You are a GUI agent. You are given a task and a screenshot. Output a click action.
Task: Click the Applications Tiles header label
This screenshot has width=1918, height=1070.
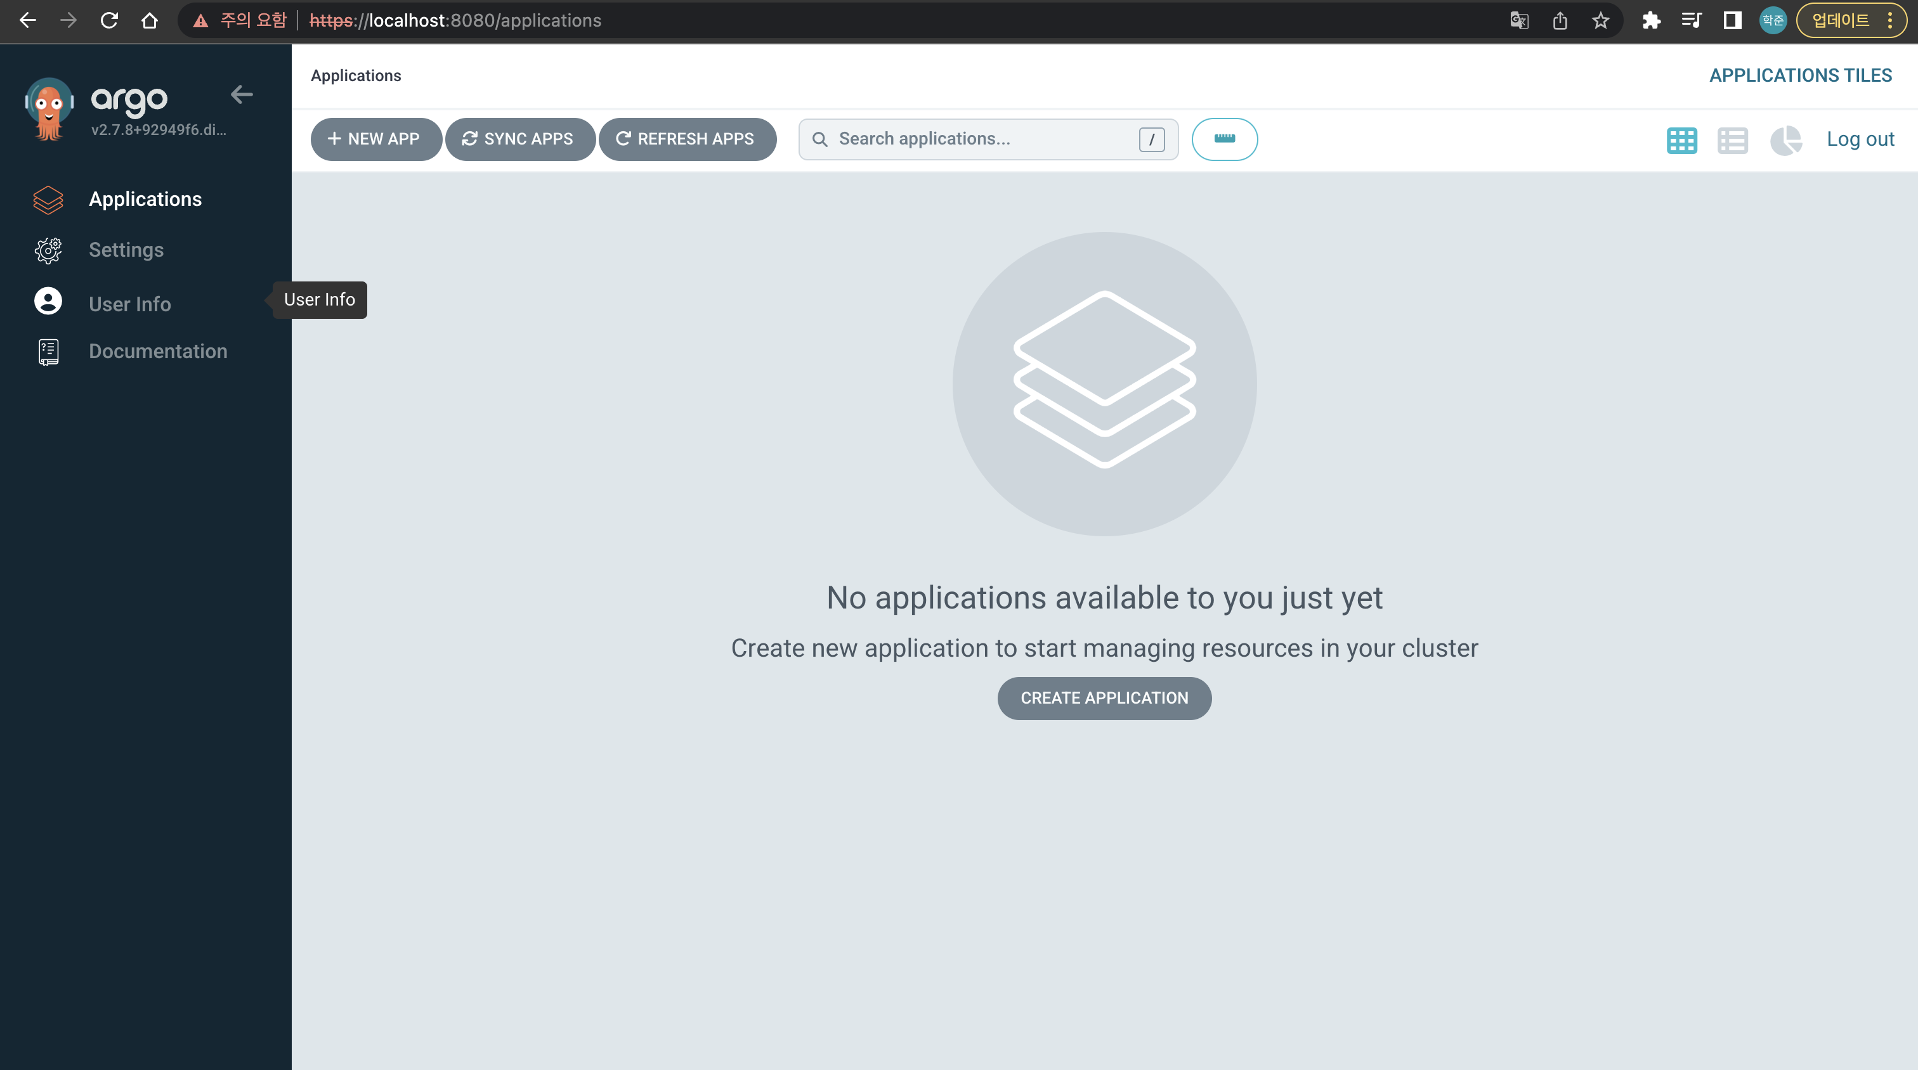pyautogui.click(x=1799, y=75)
